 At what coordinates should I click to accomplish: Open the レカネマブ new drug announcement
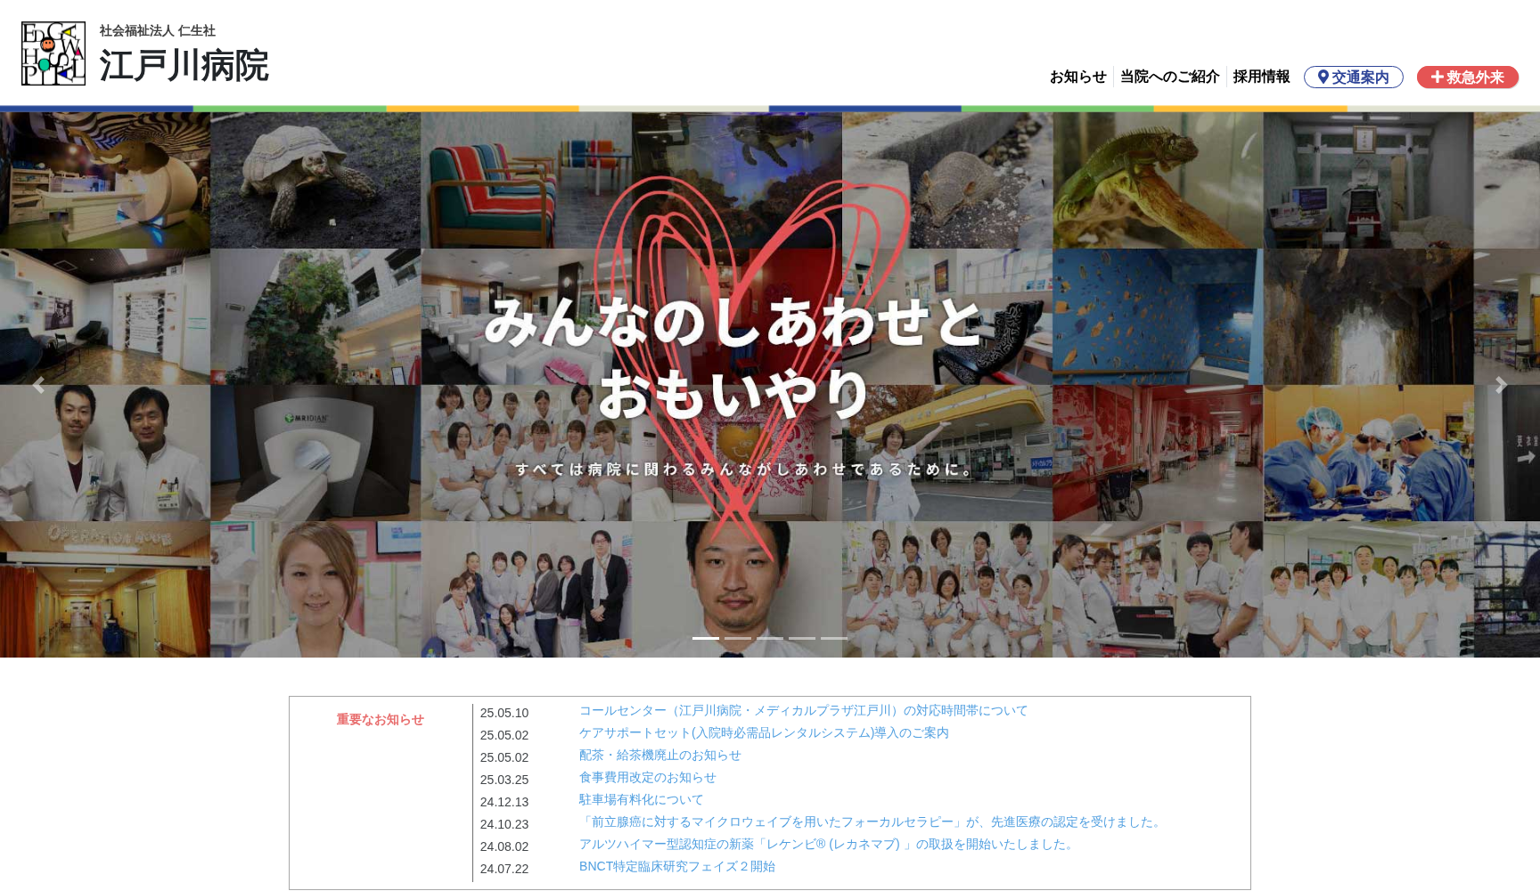(825, 846)
